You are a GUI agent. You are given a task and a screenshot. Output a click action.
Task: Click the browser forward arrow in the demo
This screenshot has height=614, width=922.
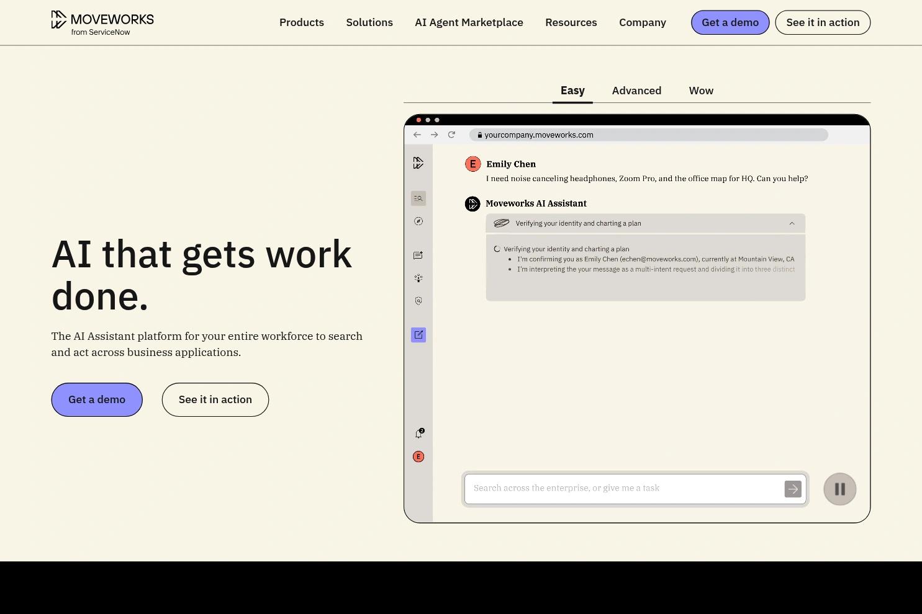tap(435, 135)
